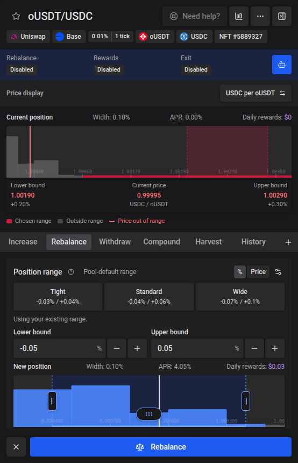The width and height of the screenshot is (298, 463).
Task: Open automation robot icon button
Action: (x=282, y=65)
